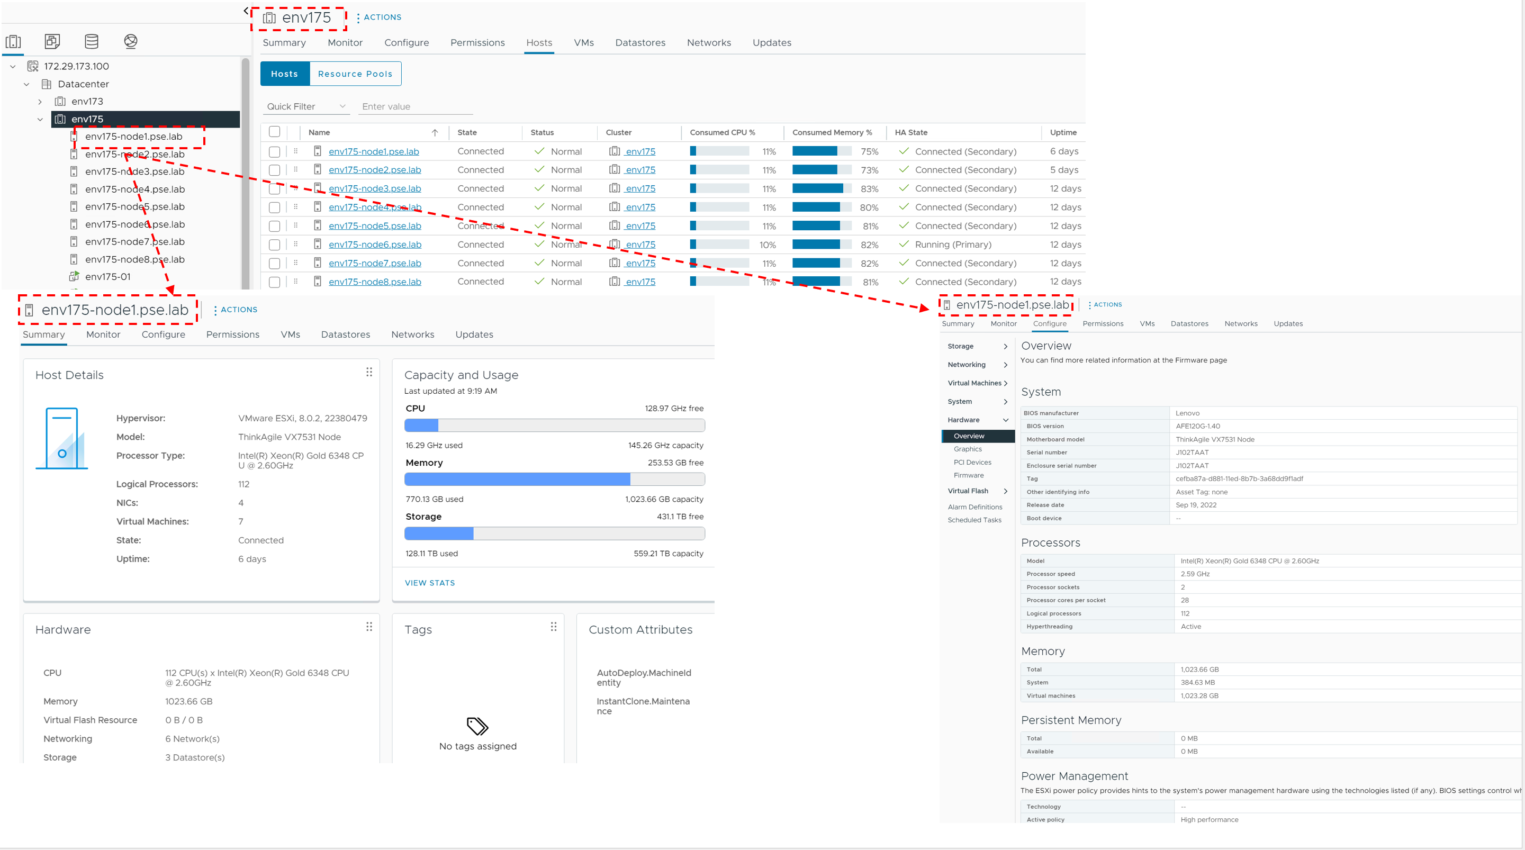Image resolution: width=1525 pixels, height=850 pixels.
Task: Open the VMs and Templates inventory icon
Action: click(x=52, y=41)
